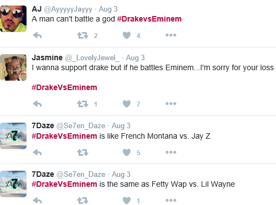Open #DrakeVsEminem hashtag in Jasmine's tweet
The image size is (276, 205).
[64, 87]
